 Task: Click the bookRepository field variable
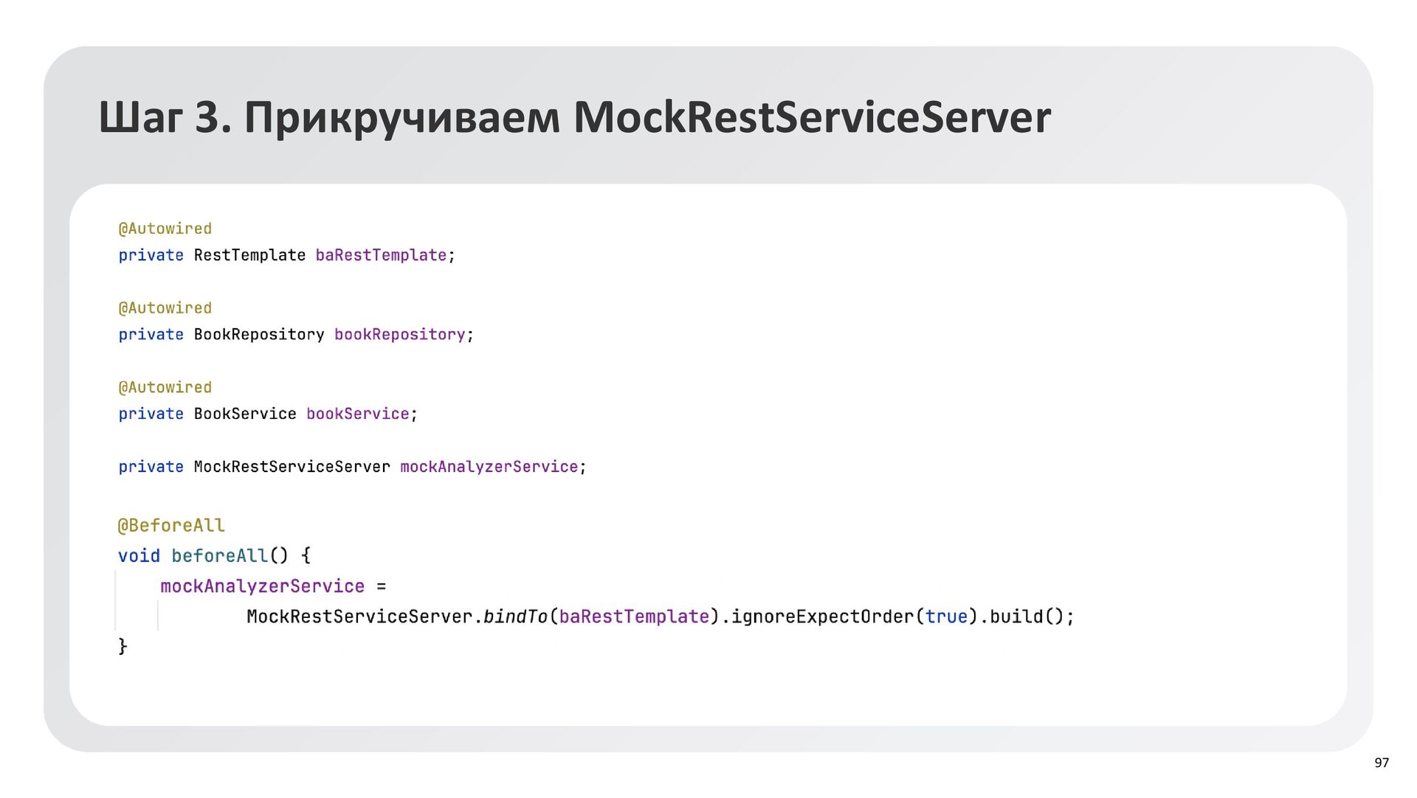point(399,335)
